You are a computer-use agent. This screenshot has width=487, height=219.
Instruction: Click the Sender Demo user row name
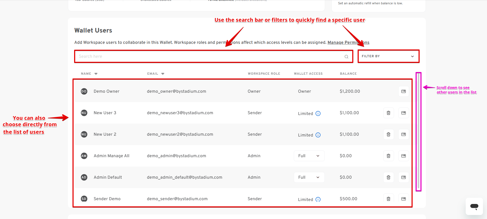[x=107, y=199]
